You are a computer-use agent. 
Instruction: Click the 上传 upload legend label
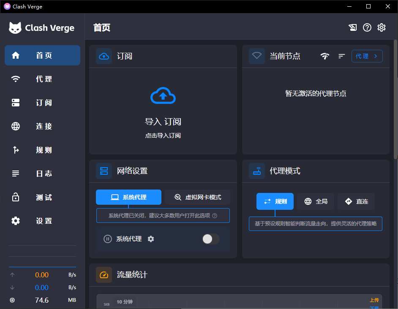click(x=374, y=300)
